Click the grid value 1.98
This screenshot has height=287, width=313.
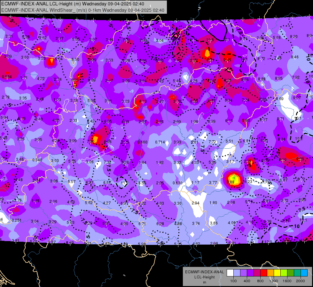pos(194,121)
